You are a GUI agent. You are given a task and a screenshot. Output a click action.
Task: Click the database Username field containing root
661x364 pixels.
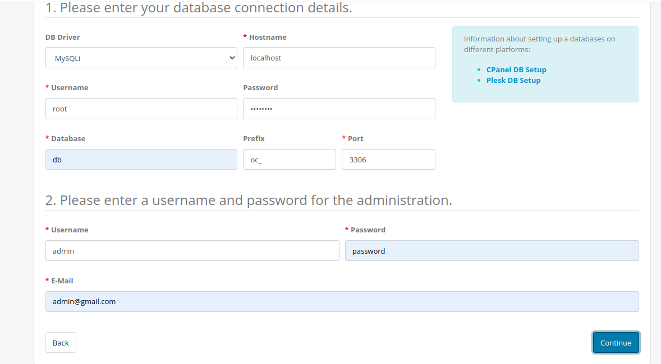[x=140, y=109]
